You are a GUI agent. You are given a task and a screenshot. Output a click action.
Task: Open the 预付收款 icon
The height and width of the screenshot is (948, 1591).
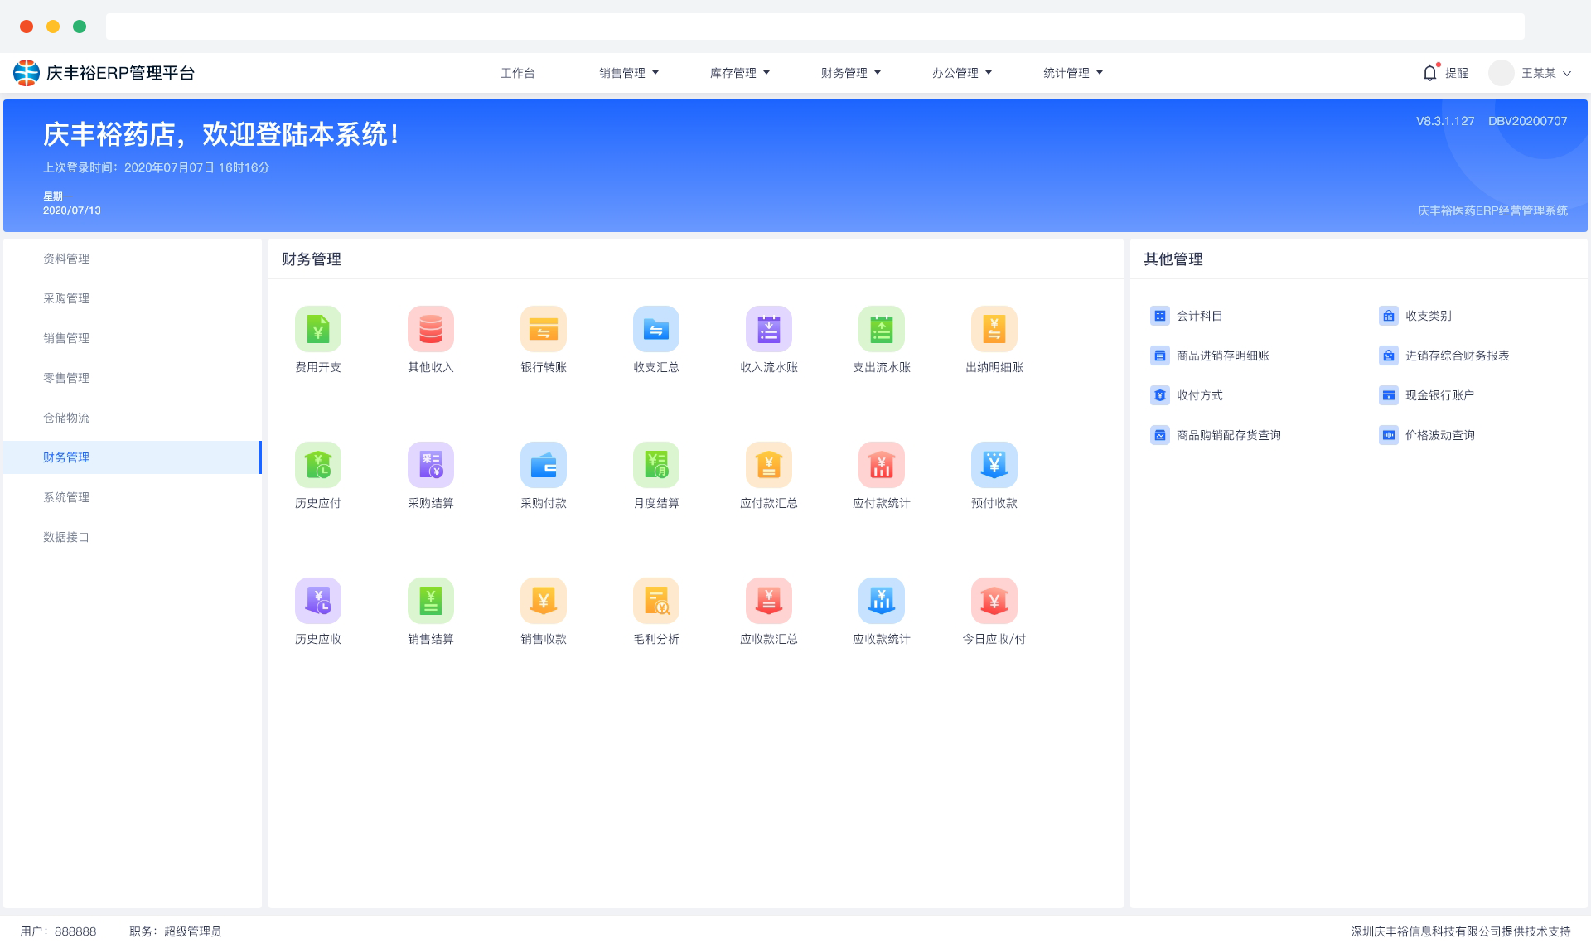(994, 465)
